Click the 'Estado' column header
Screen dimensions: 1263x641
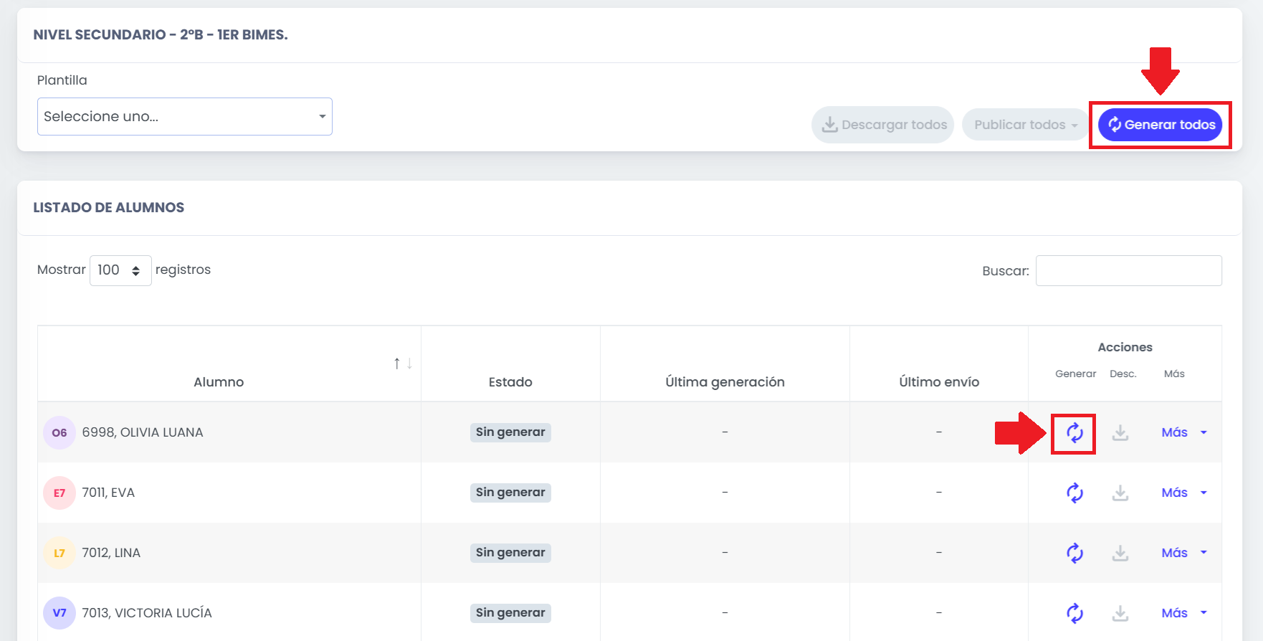click(510, 382)
